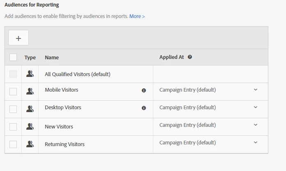Click the All Qualified Visitors (default) name
The width and height of the screenshot is (286, 171).
click(77, 74)
